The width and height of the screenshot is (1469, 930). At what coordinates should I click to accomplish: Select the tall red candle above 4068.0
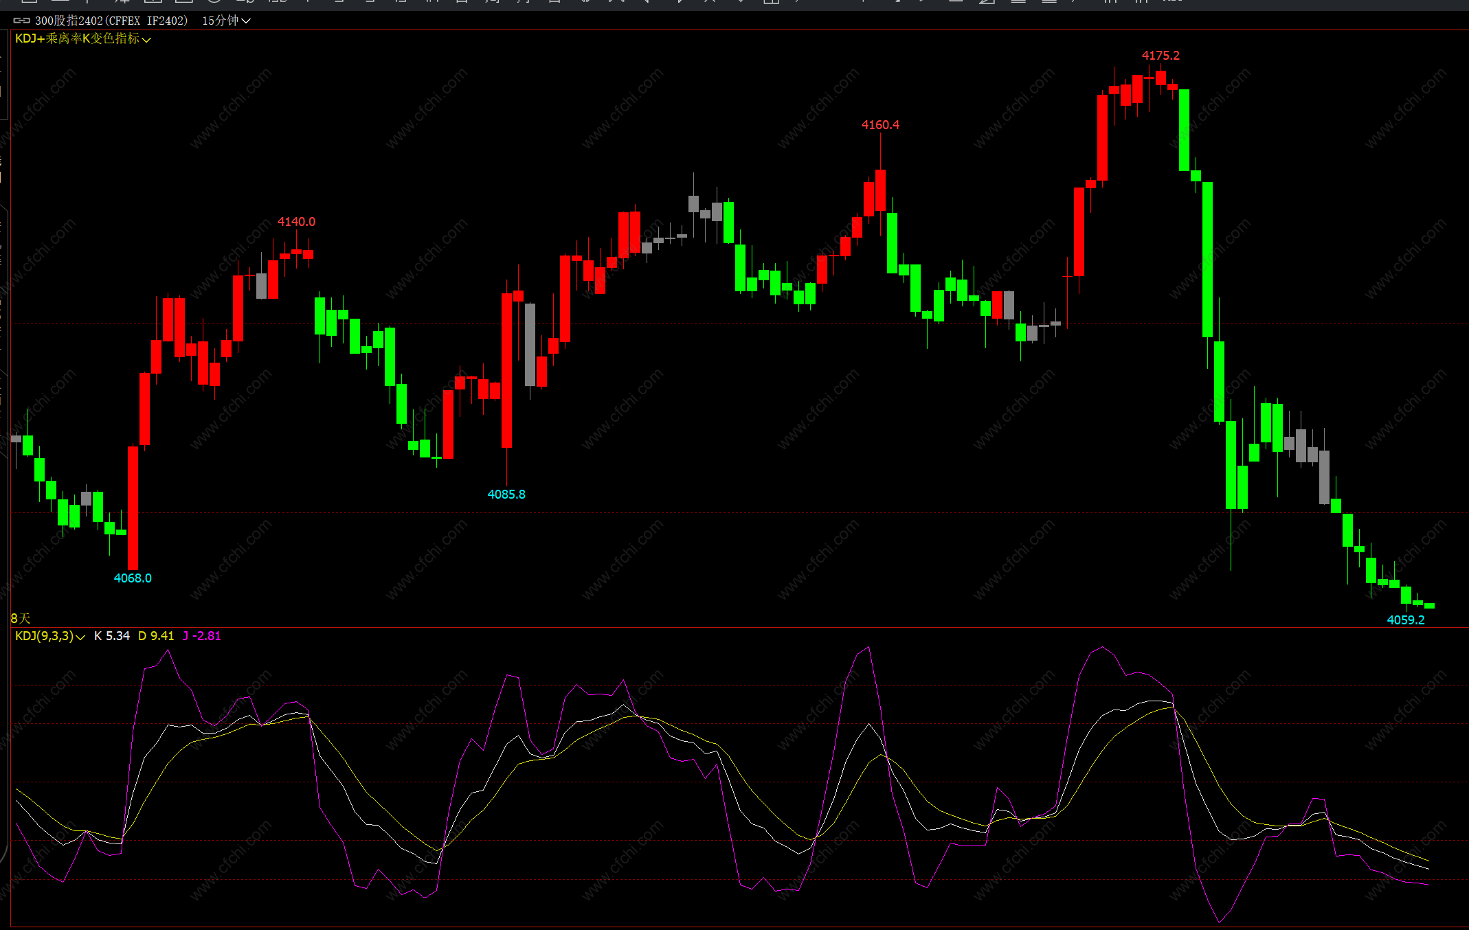coord(133,507)
